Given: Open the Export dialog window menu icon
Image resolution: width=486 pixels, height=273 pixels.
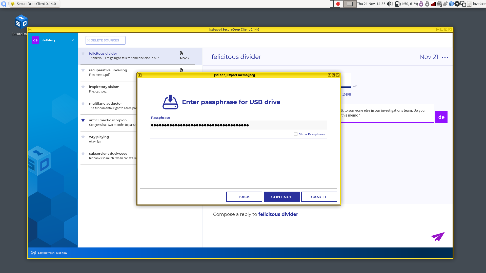Looking at the screenshot, I should pos(140,75).
